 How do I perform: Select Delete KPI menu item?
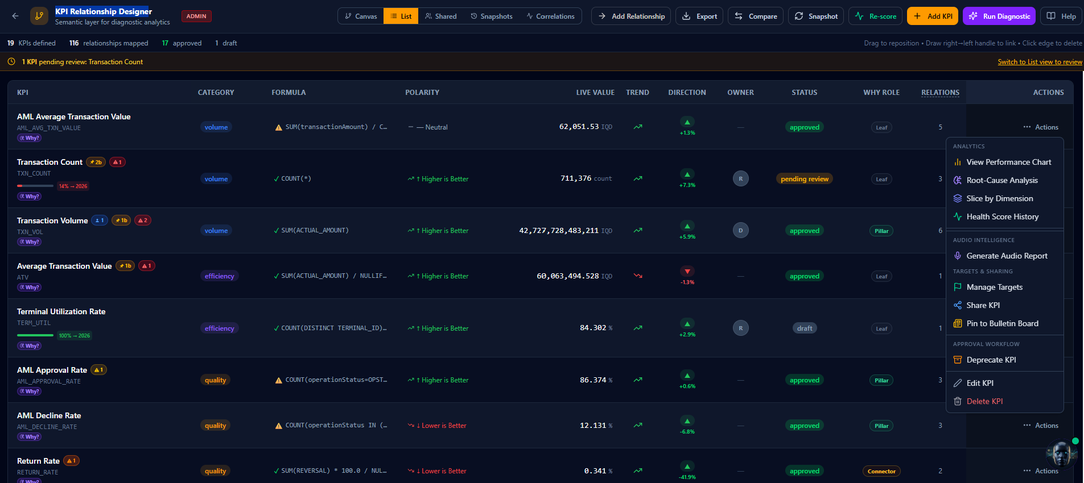(x=1004, y=401)
